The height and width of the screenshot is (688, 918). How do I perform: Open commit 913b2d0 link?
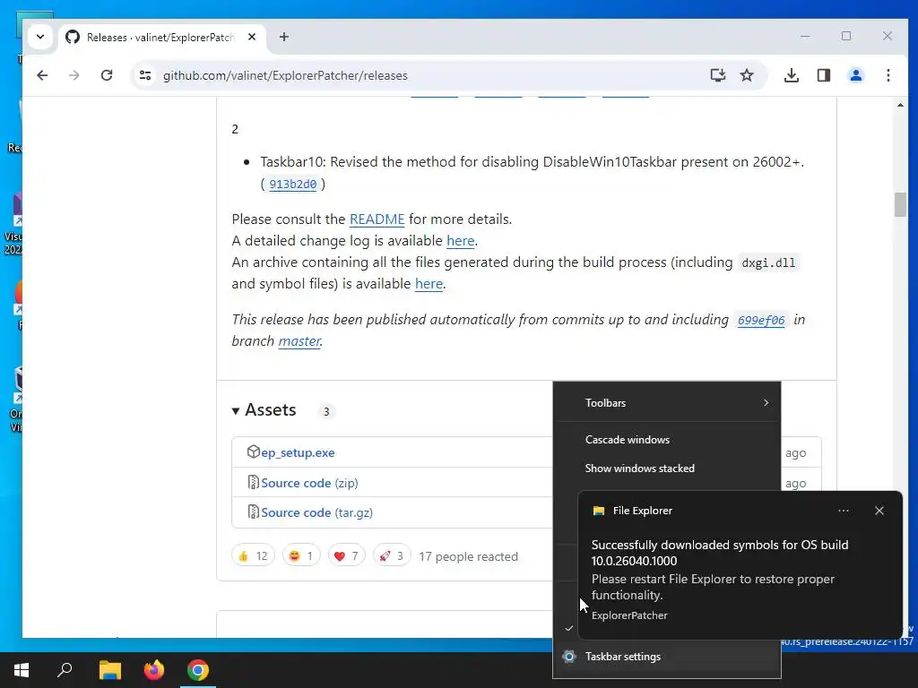(x=293, y=185)
